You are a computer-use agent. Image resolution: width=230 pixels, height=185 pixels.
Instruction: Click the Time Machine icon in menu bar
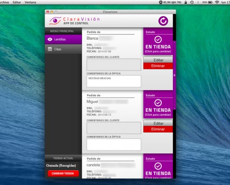pos(192,2)
